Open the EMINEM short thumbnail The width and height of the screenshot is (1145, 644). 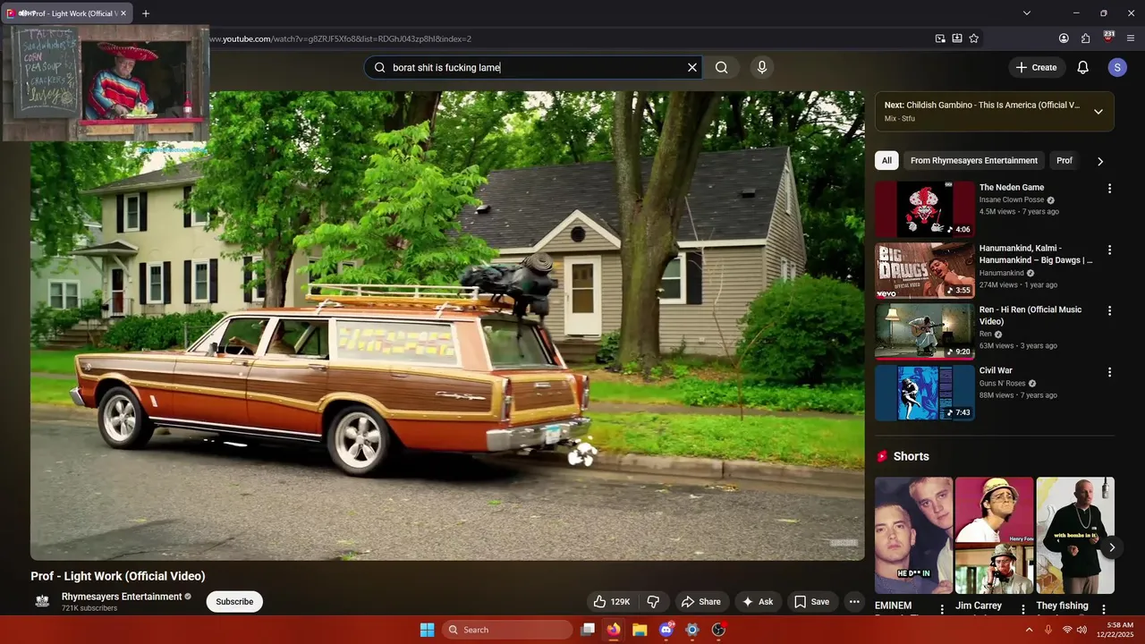tap(913, 535)
